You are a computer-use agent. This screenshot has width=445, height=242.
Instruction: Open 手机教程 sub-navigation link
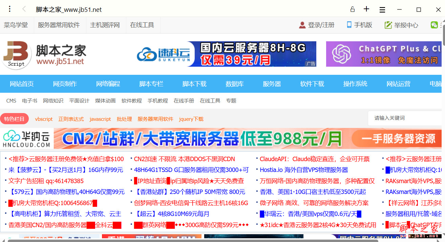158,101
